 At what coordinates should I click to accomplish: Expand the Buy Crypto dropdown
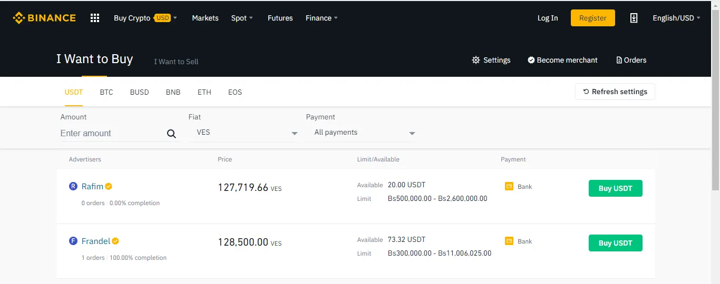point(145,18)
